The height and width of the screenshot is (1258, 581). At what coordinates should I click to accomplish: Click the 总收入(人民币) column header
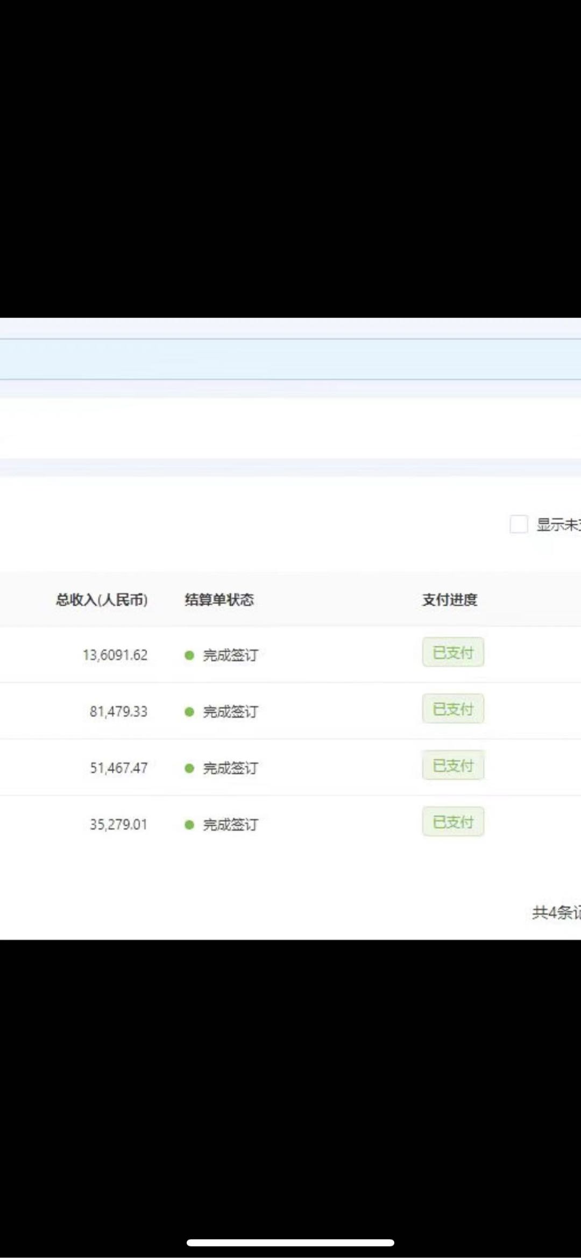point(102,599)
